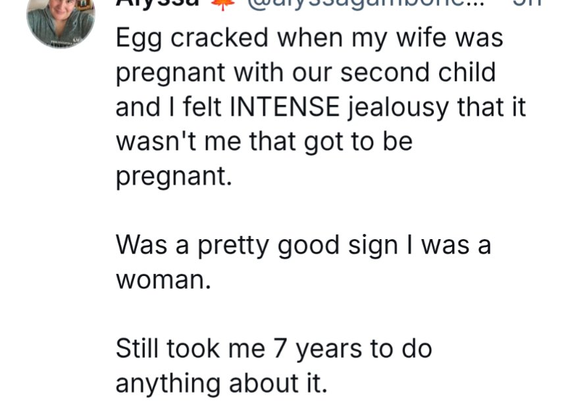Click the maple leaf emoji beside the name

click(222, 4)
